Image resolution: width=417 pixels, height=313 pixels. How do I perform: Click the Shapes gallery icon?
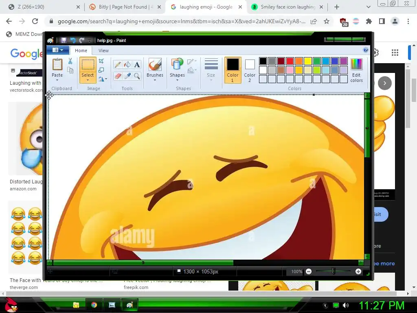(x=177, y=65)
